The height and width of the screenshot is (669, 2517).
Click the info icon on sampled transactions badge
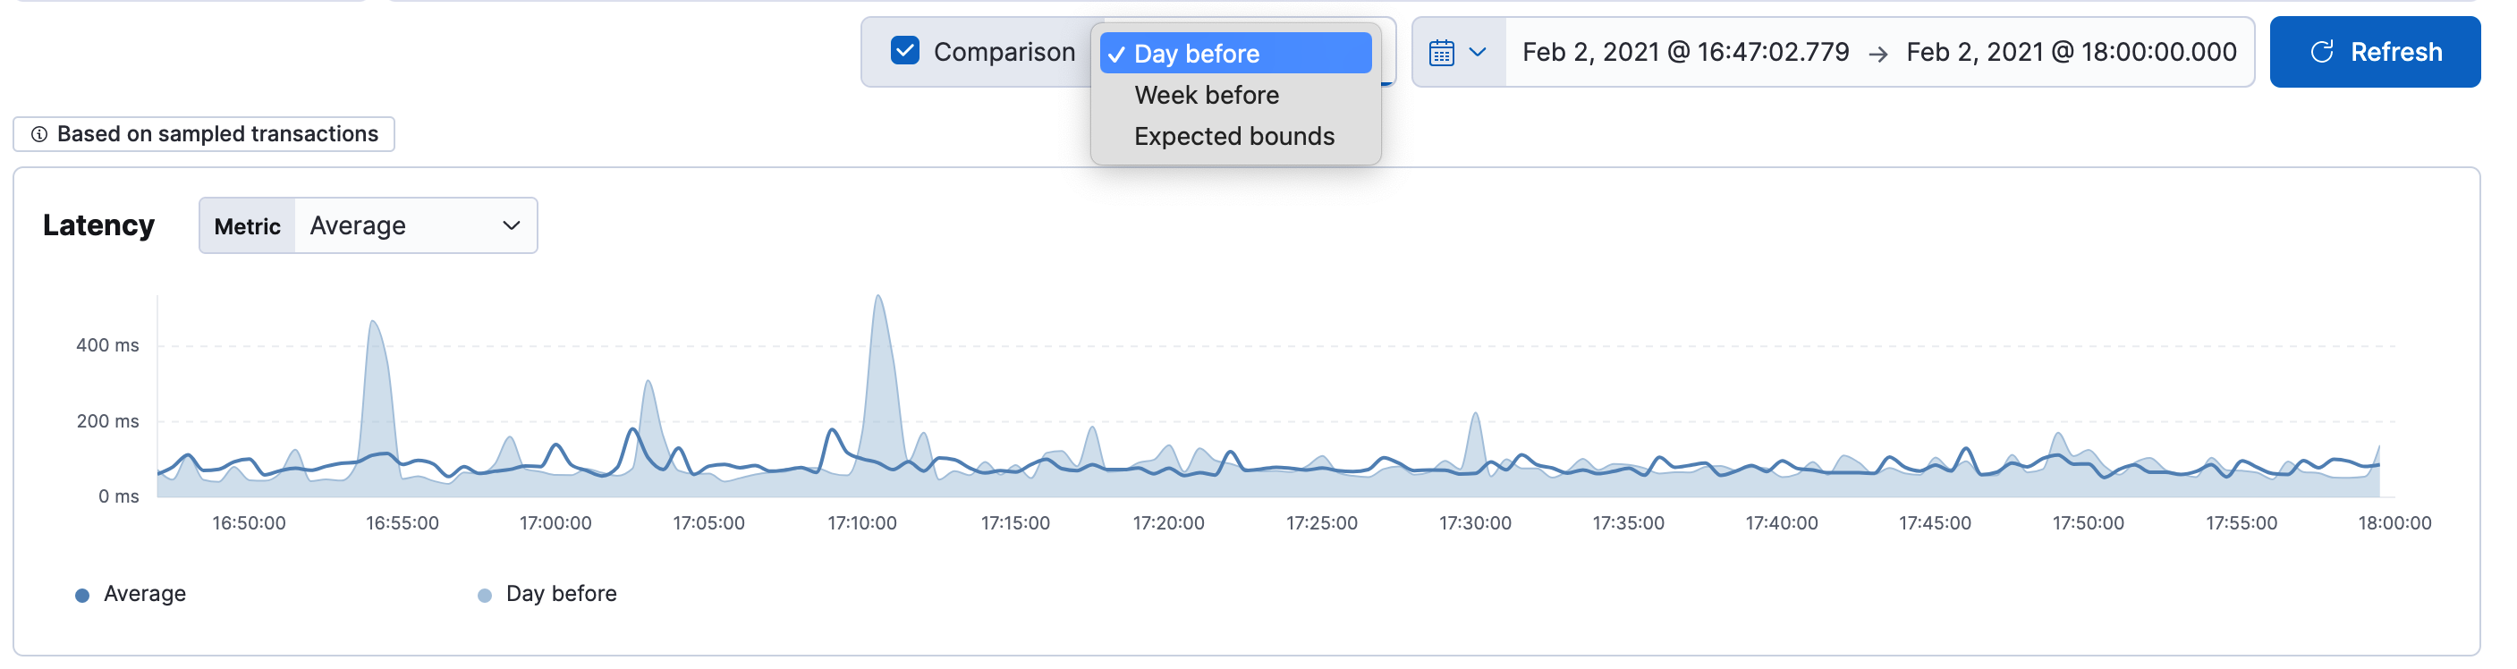[x=40, y=134]
